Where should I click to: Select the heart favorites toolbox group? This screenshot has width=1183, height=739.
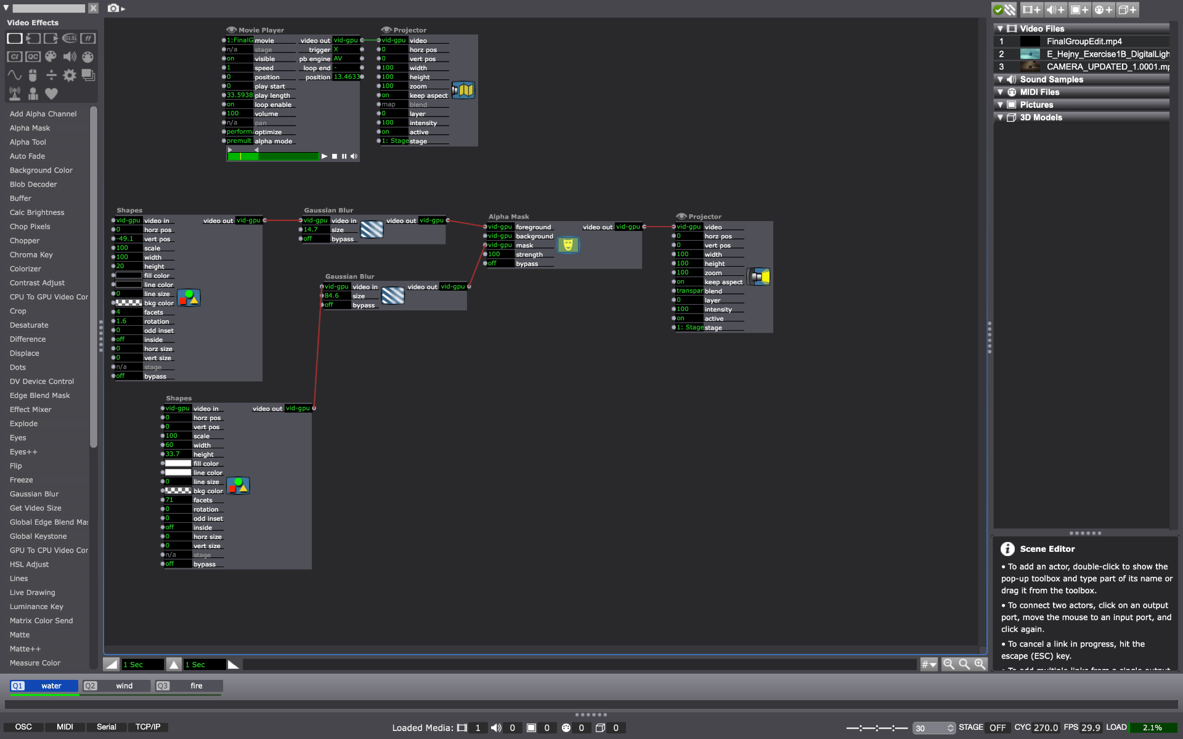coord(51,94)
